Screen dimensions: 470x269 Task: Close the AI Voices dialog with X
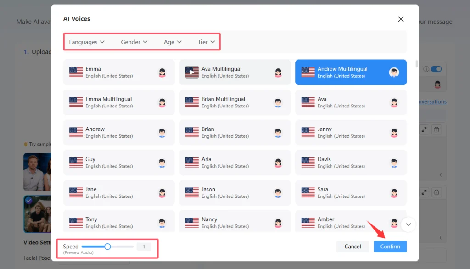coord(401,19)
